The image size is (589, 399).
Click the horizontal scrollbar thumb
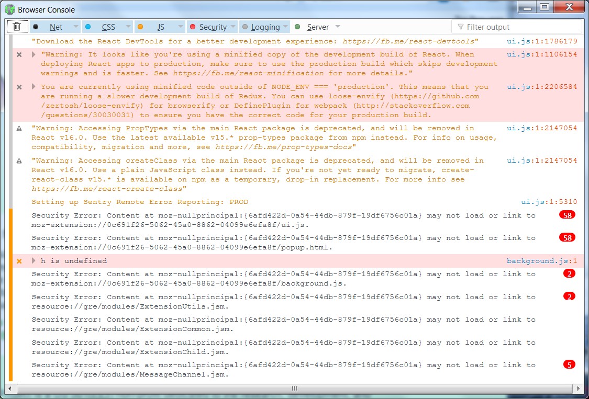[x=294, y=389]
